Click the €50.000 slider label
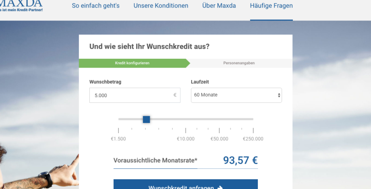This screenshot has width=371, height=189. tap(219, 139)
